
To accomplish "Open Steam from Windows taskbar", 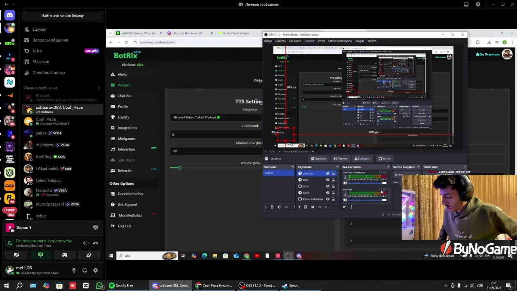I will (x=290, y=285).
